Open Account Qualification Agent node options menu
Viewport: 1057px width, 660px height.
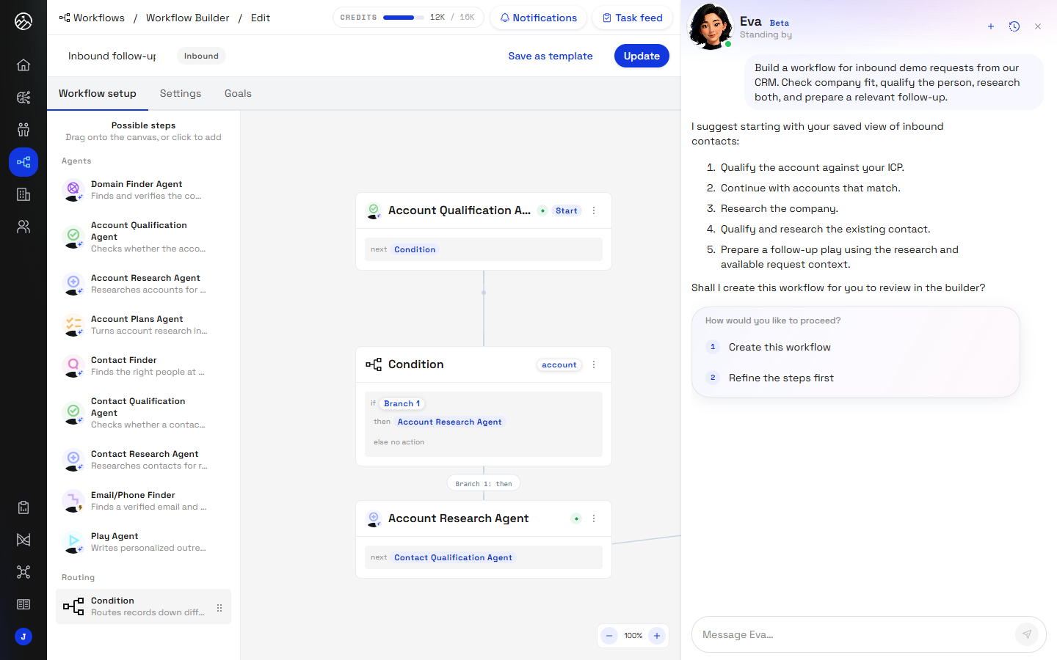(594, 210)
